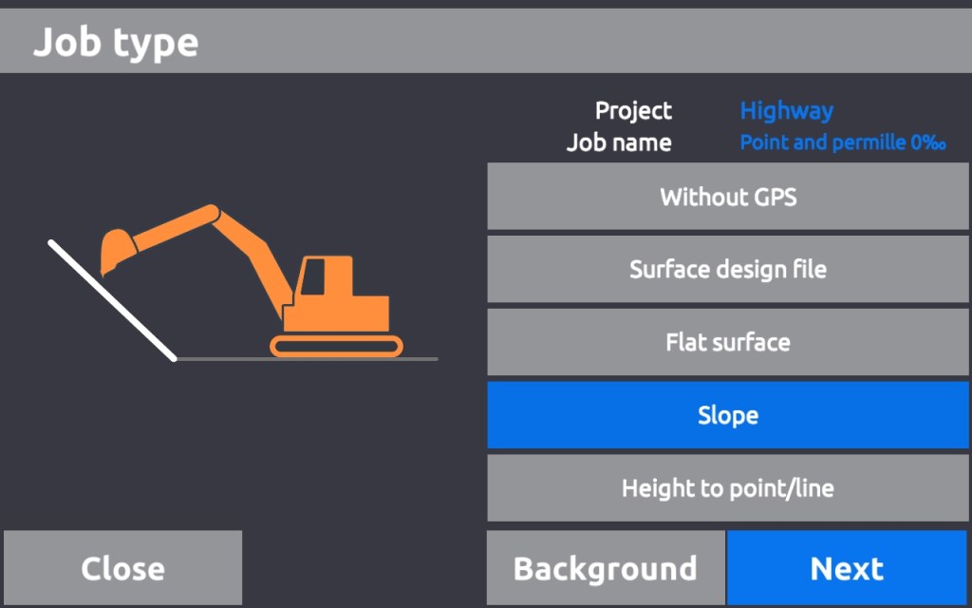Click the blue Highway project name
This screenshot has width=972, height=608.
(786, 111)
